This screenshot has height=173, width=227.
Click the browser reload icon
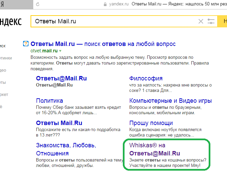pos(38,4)
